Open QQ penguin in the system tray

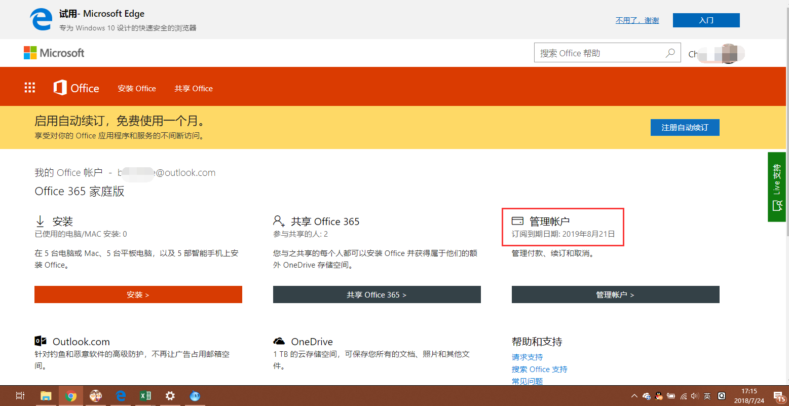point(659,396)
